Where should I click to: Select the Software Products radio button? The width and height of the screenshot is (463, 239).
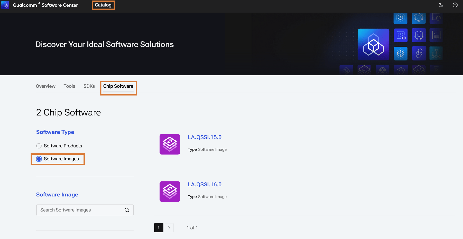tap(39, 146)
